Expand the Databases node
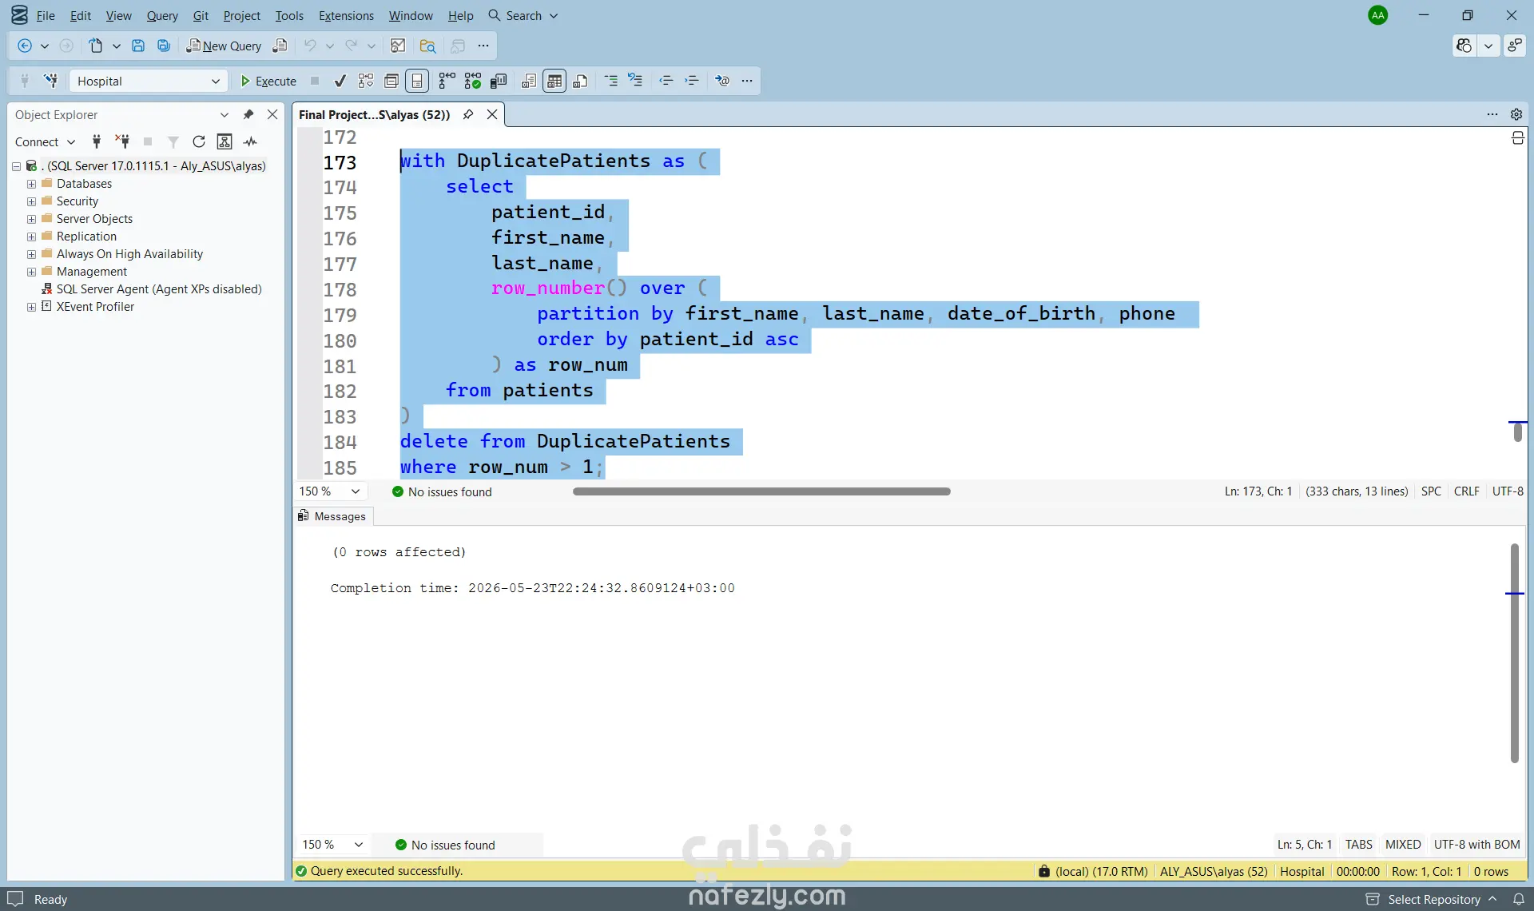The width and height of the screenshot is (1534, 911). [31, 184]
